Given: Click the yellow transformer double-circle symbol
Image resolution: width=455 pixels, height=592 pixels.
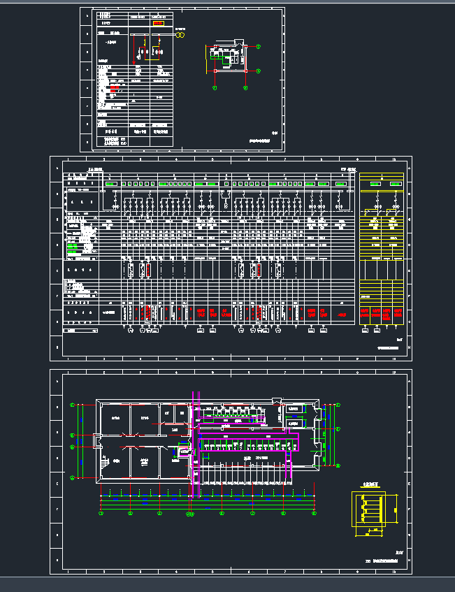Looking at the screenshot, I should pos(179,35).
